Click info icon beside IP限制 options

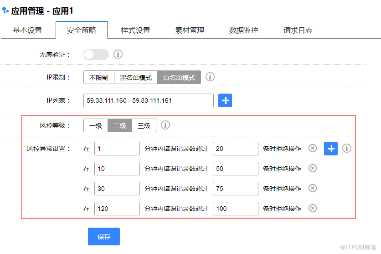[x=210, y=77]
